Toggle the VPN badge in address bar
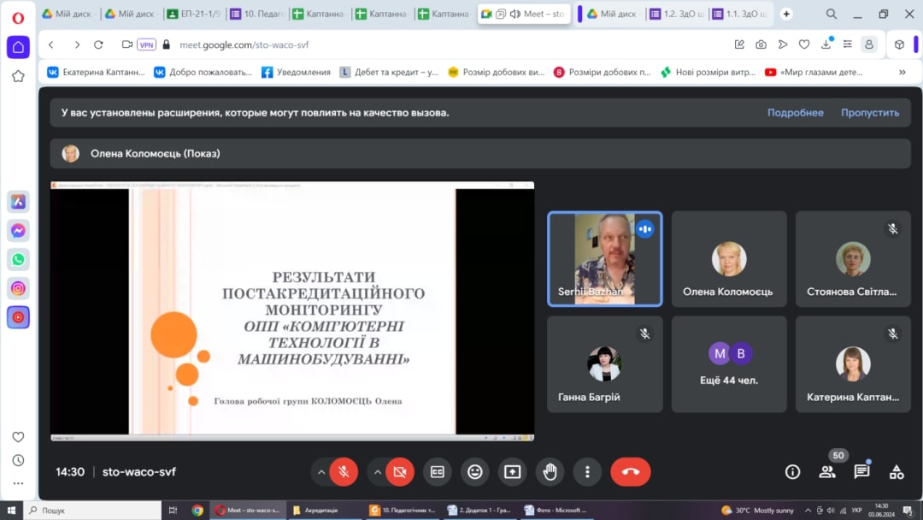 (146, 44)
